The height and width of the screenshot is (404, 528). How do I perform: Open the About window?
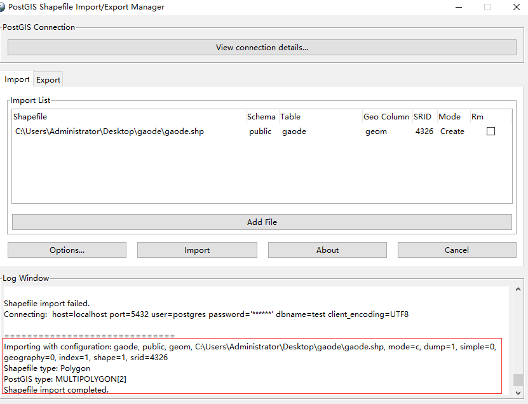[x=327, y=250]
